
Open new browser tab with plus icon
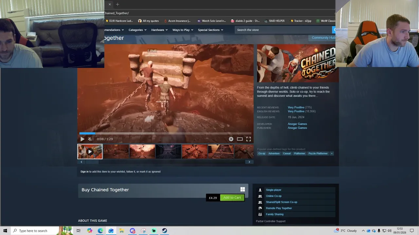click(x=118, y=4)
